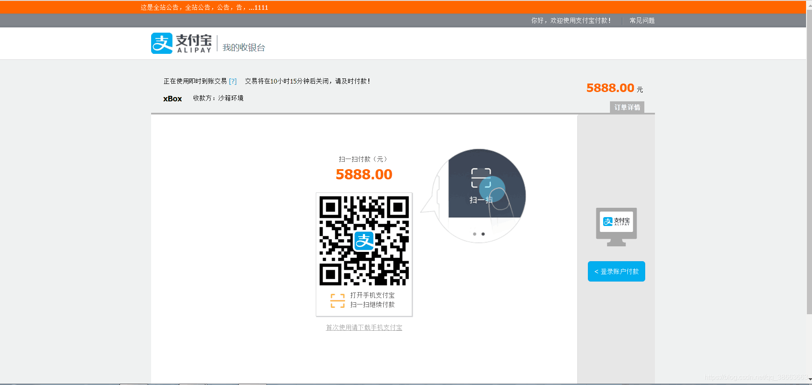
Task: Click the xBox order name
Action: click(172, 98)
